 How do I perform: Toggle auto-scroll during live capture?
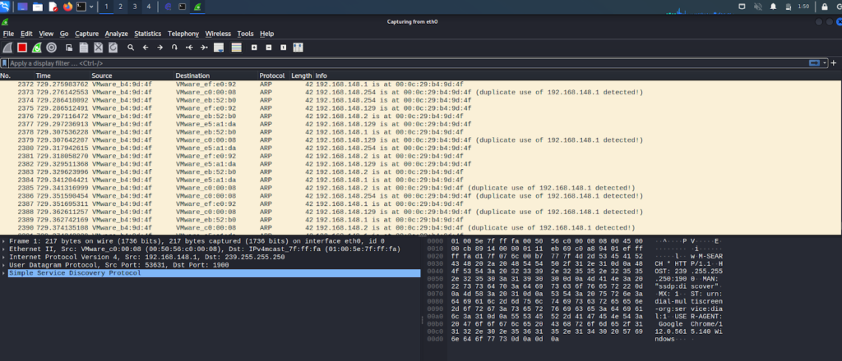(x=219, y=48)
